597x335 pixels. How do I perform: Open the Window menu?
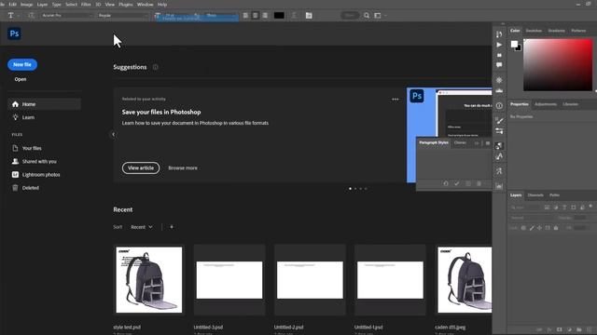[x=146, y=5]
